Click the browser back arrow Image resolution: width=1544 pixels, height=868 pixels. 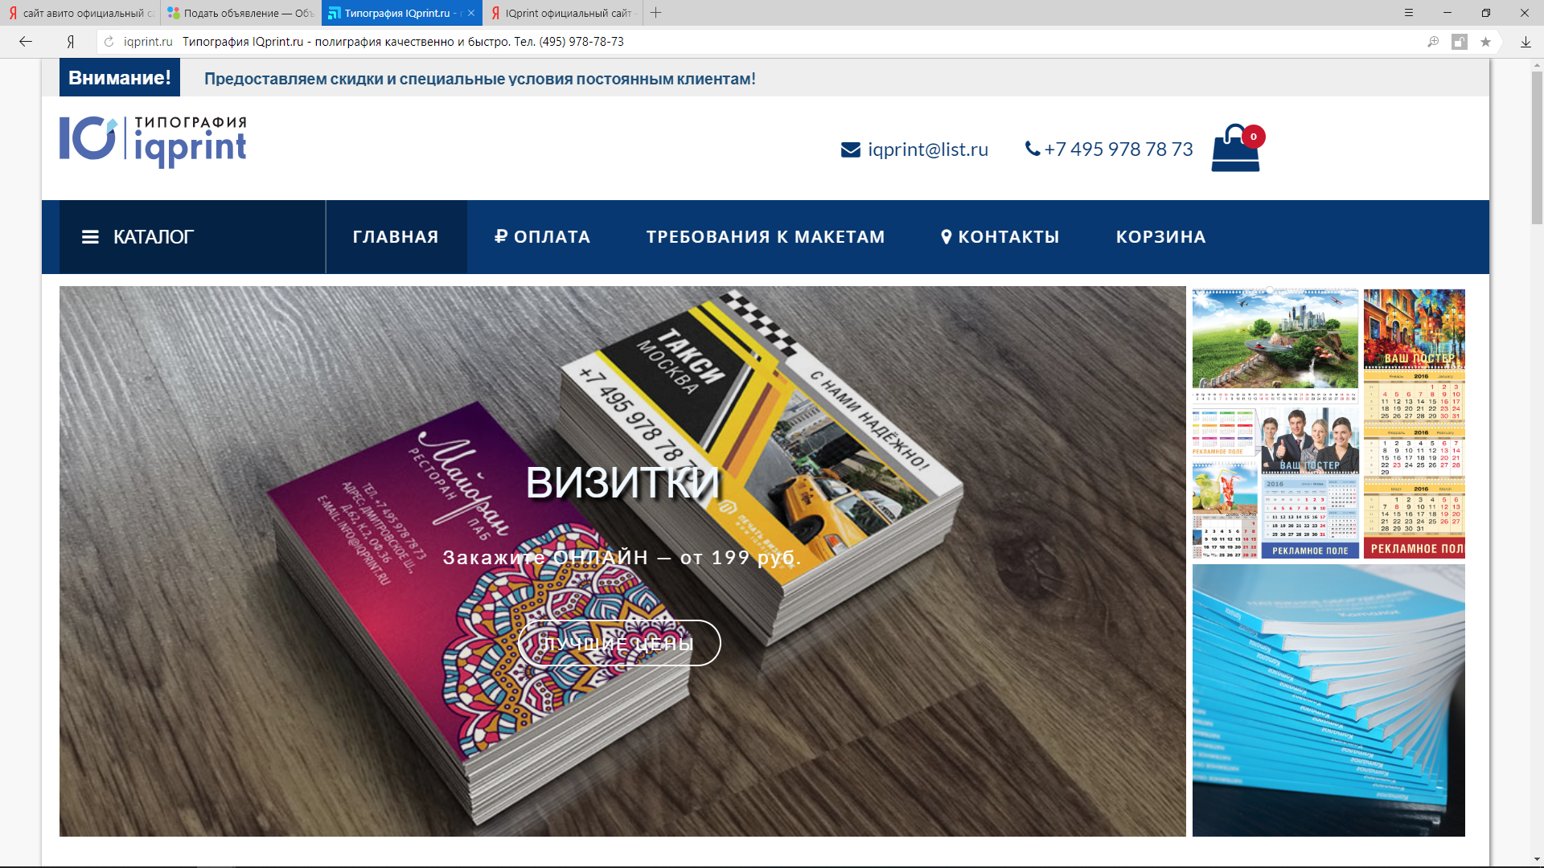click(26, 42)
